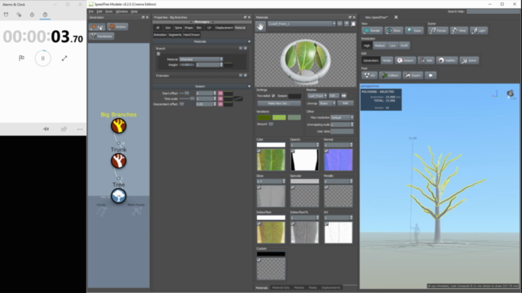Open the Tools menu
This screenshot has height=293, width=522.
tap(108, 11)
